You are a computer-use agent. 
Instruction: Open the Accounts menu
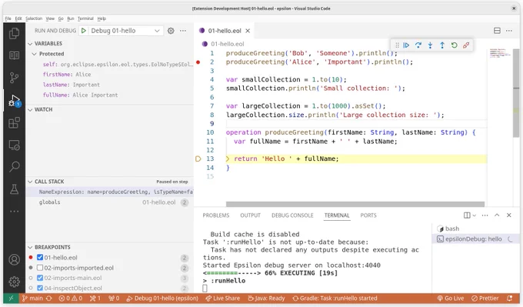point(14,259)
